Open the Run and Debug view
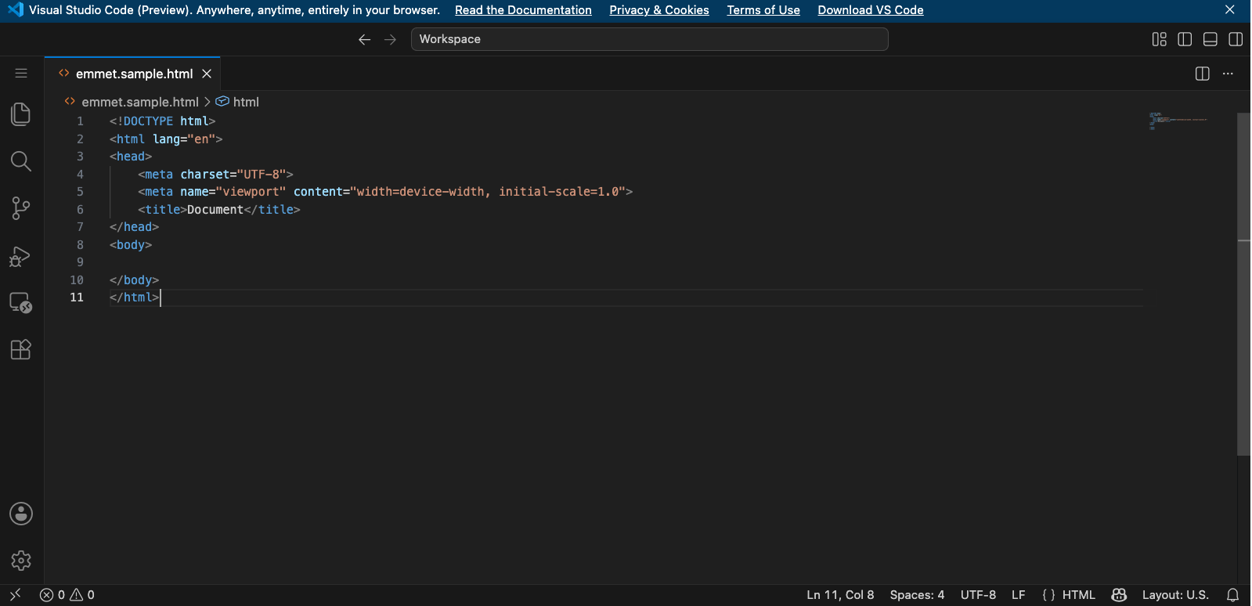The width and height of the screenshot is (1252, 606). pos(21,256)
